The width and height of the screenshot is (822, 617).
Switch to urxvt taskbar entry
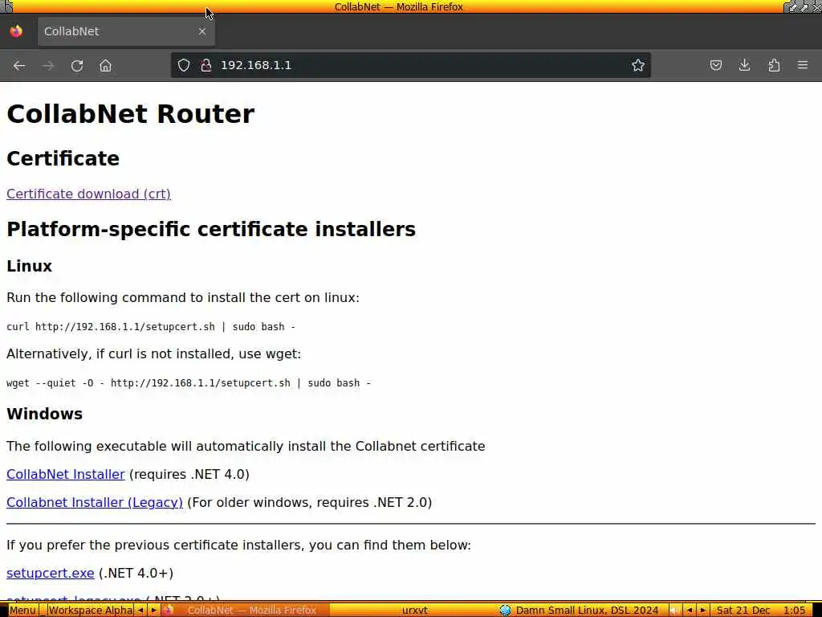(415, 611)
